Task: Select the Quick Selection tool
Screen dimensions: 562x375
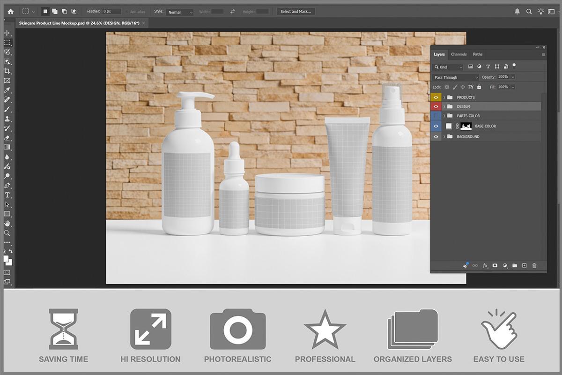Action: (7, 52)
